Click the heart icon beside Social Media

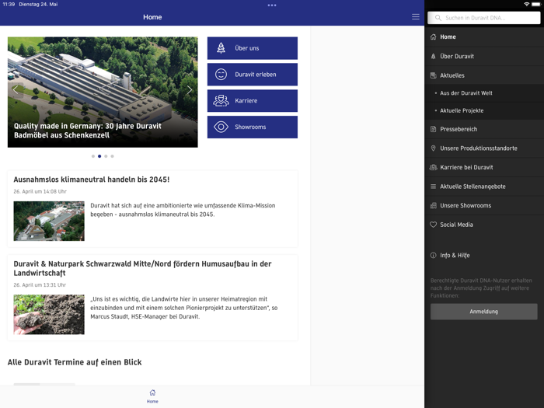(434, 225)
